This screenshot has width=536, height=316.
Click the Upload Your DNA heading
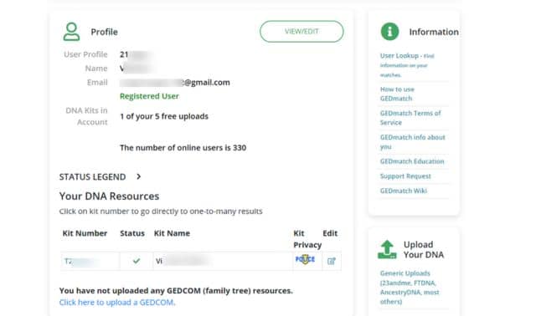[x=424, y=249]
